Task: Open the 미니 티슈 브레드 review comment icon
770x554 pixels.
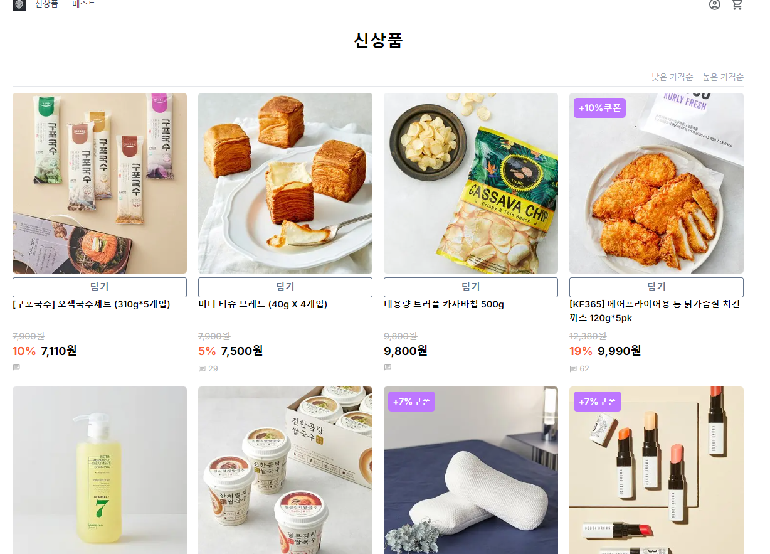Action: [x=202, y=369]
